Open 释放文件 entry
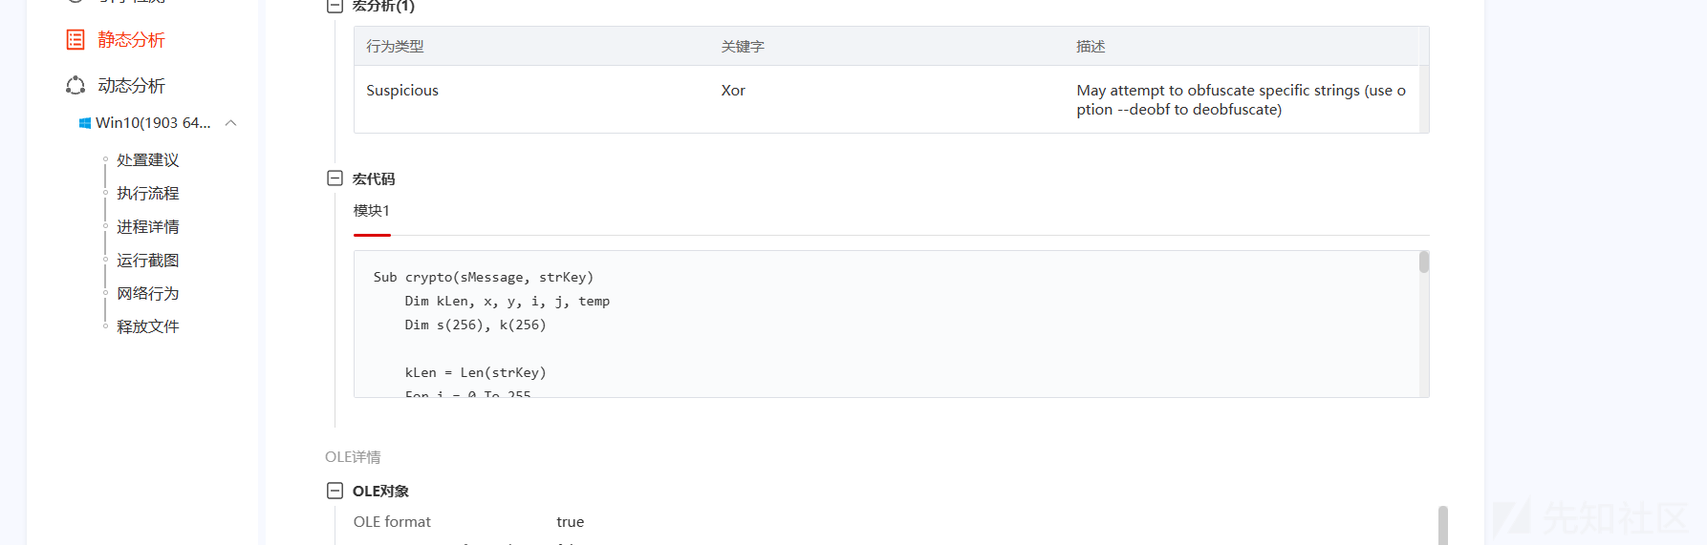The width and height of the screenshot is (1707, 545). point(148,326)
